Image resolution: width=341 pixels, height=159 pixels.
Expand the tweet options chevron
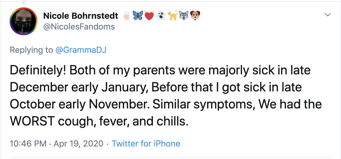tap(328, 15)
